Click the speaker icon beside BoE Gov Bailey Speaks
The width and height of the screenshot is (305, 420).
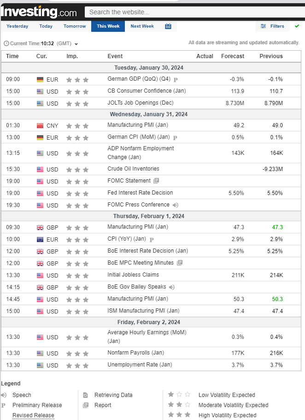(x=172, y=287)
